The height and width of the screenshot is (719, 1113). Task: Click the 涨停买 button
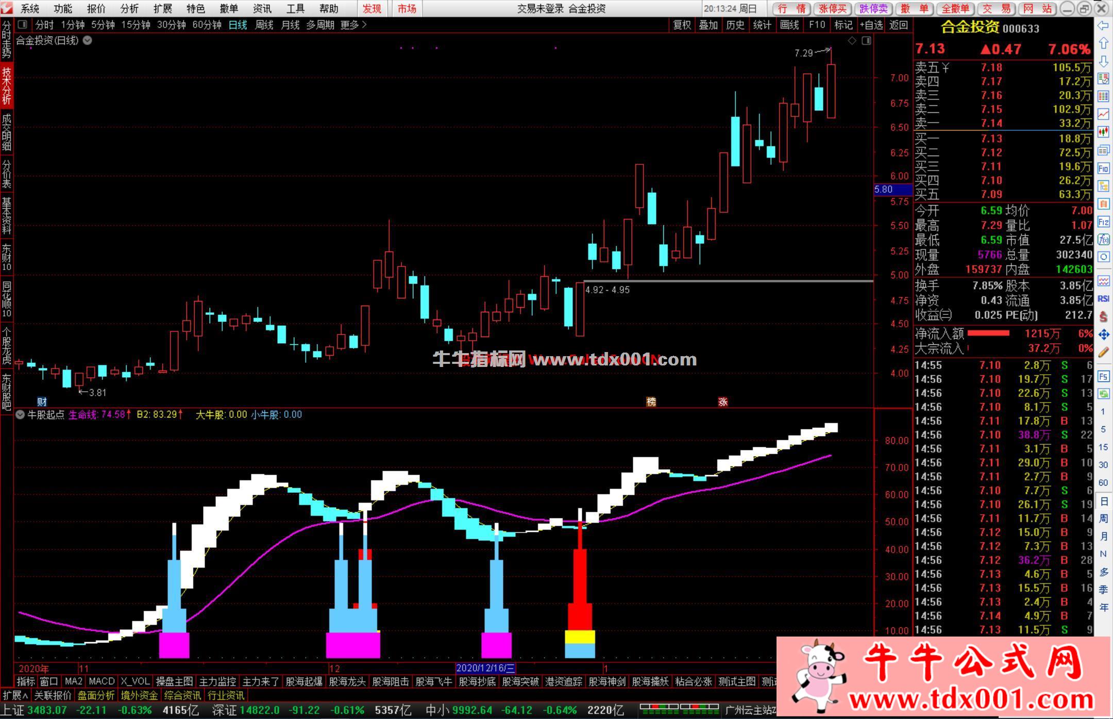(833, 9)
